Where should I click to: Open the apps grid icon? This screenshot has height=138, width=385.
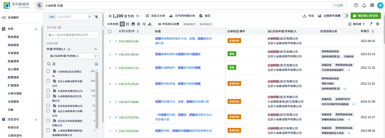pyautogui.click(x=372, y=5)
